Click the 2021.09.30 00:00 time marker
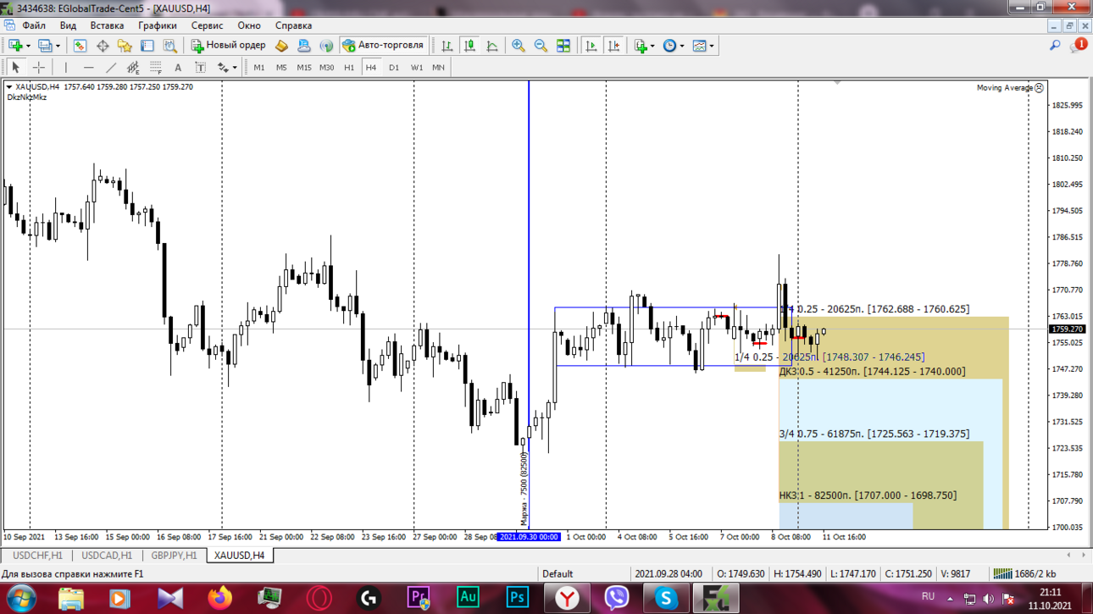 click(x=530, y=537)
